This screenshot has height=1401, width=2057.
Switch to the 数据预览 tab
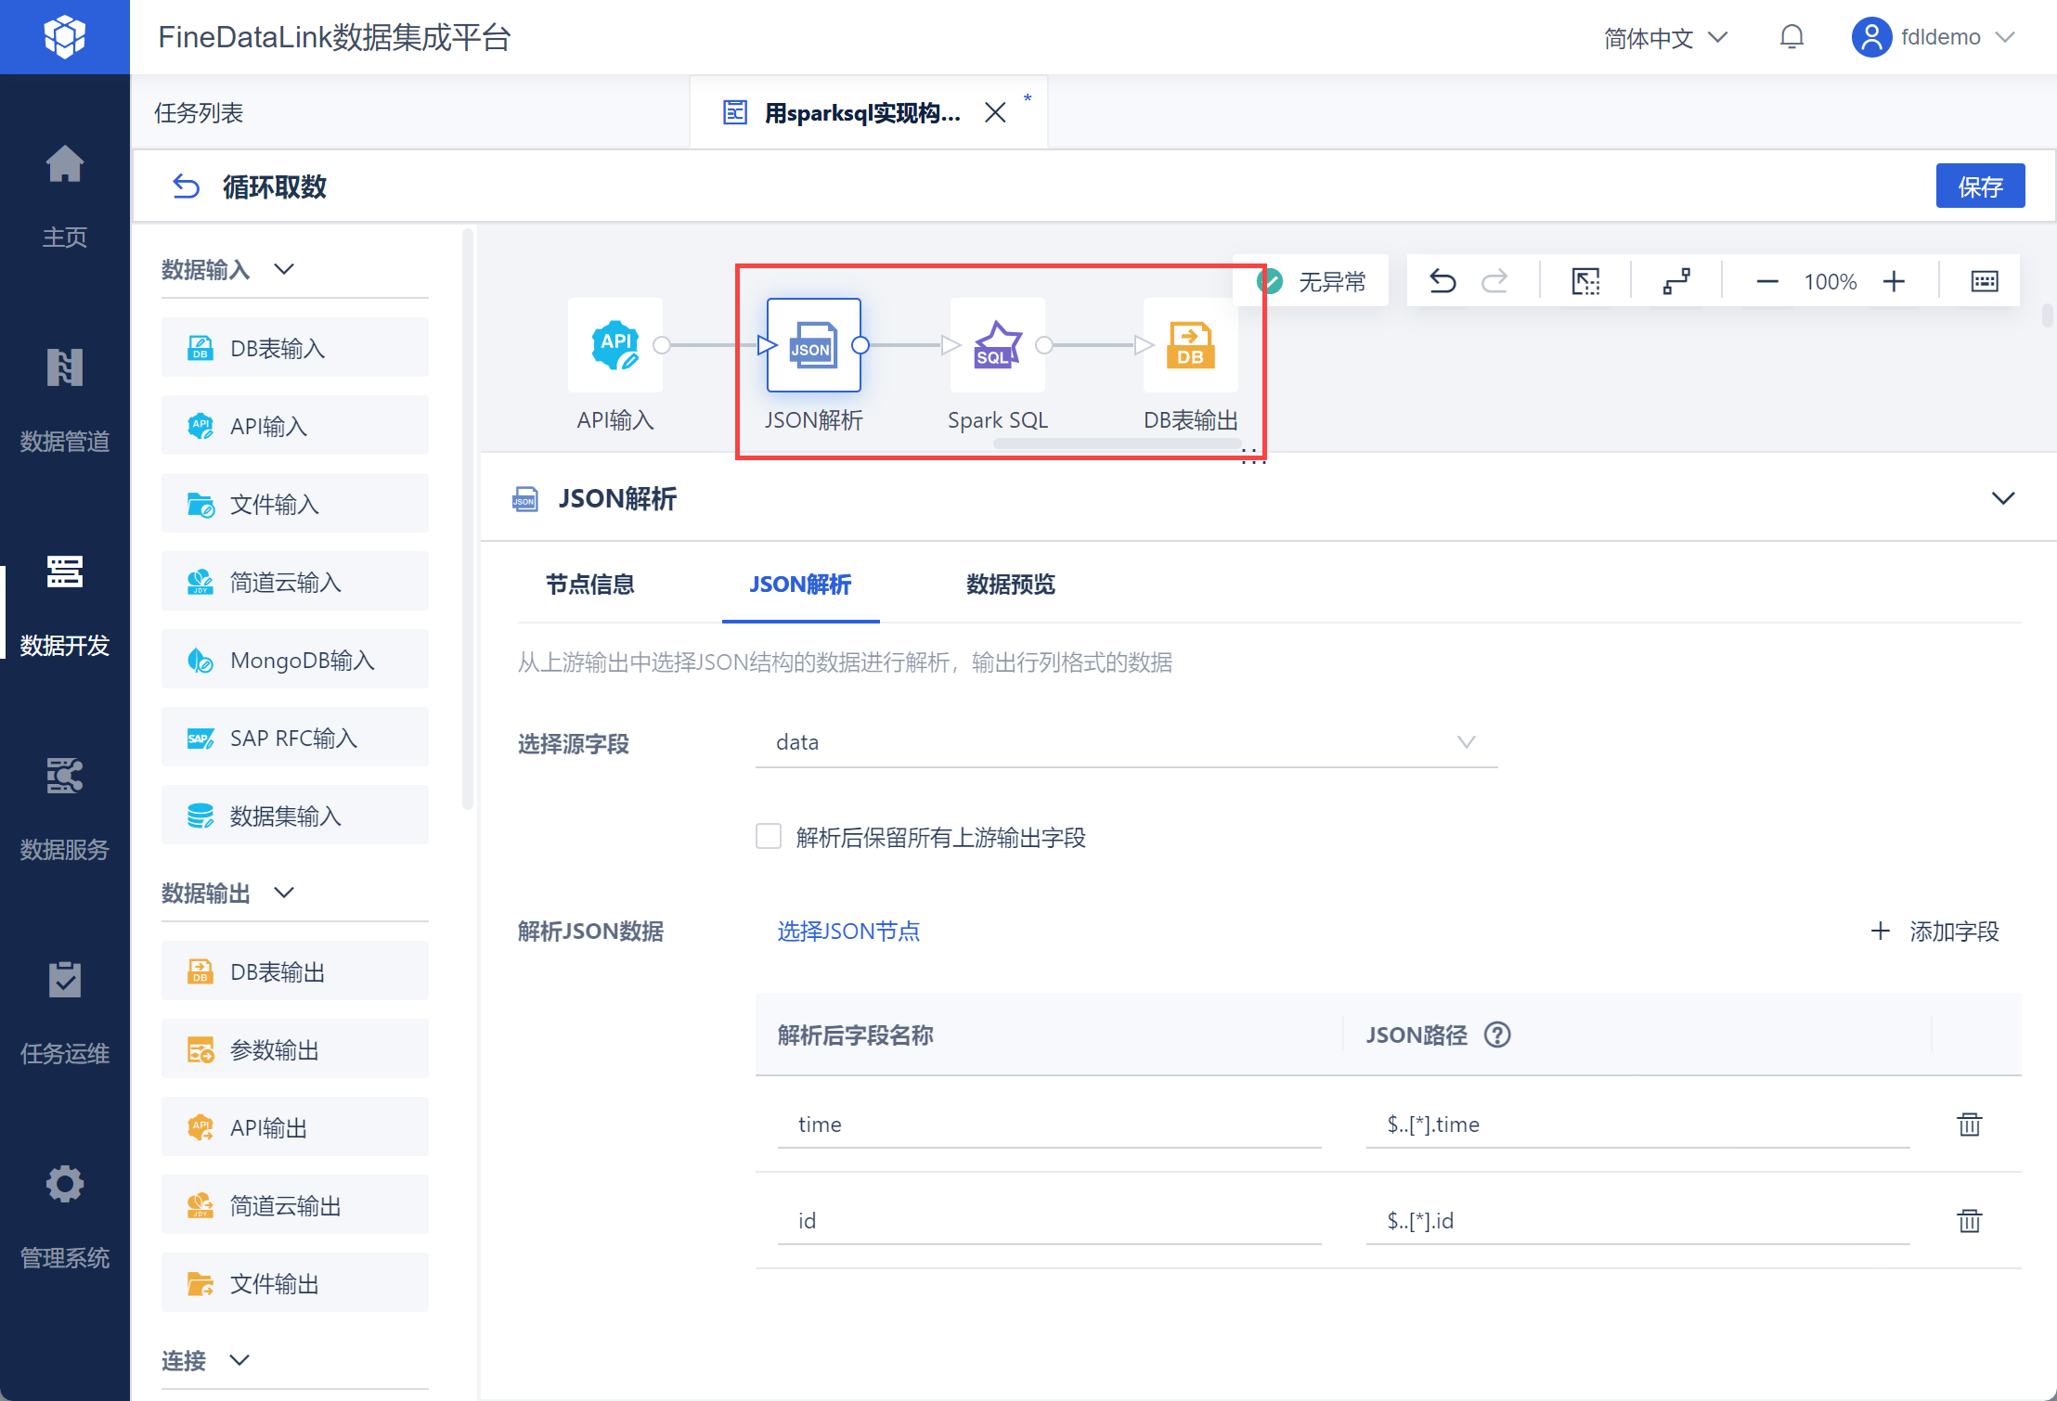1010,585
